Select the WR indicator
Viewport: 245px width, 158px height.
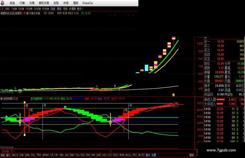[93, 155]
